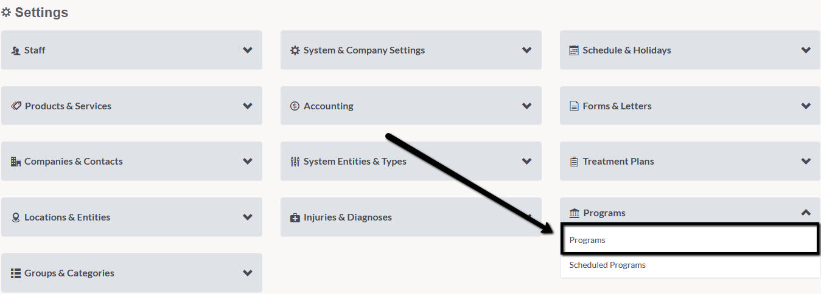This screenshot has height=294, width=821.
Task: Expand the Accounting section chevron
Action: pyautogui.click(x=527, y=106)
